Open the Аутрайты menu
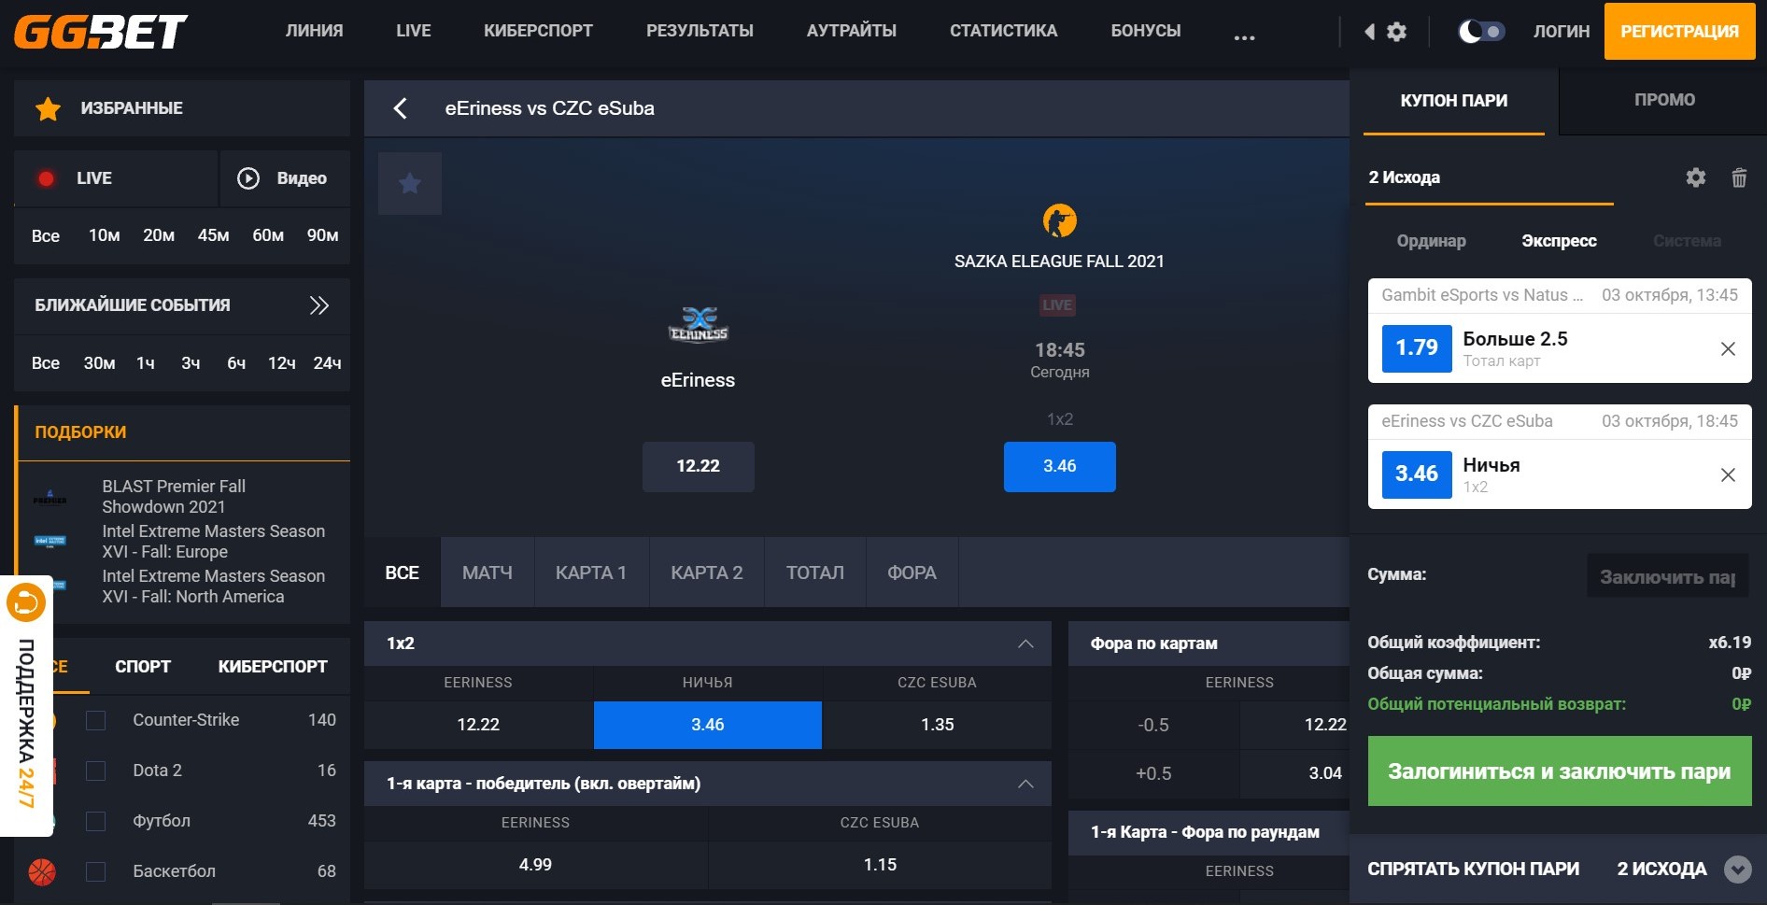Viewport: 1767px width, 905px height. point(852,31)
